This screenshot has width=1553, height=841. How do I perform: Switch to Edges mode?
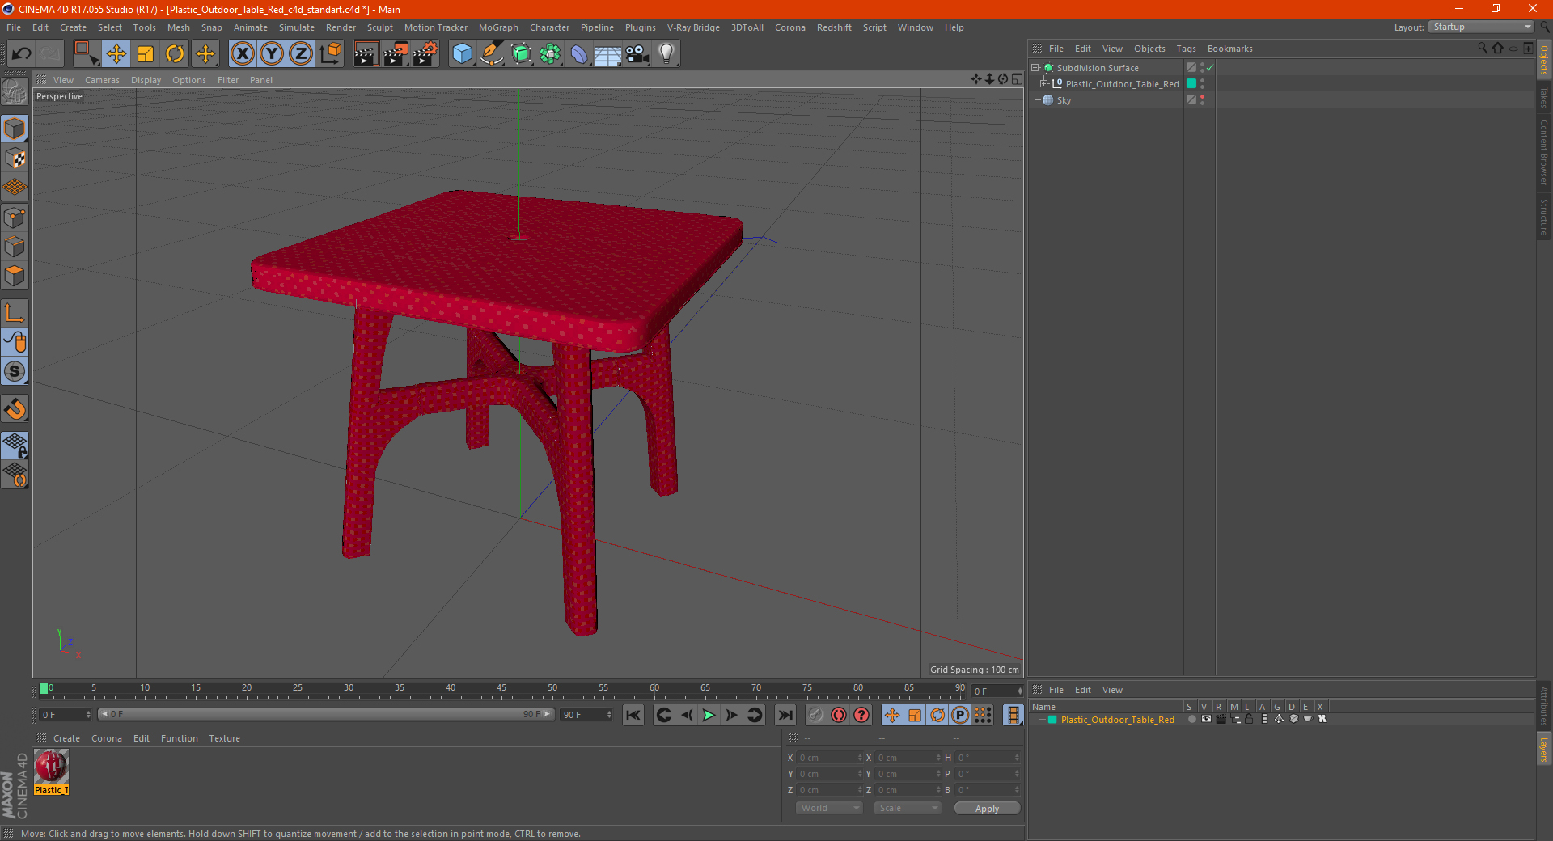pos(15,247)
